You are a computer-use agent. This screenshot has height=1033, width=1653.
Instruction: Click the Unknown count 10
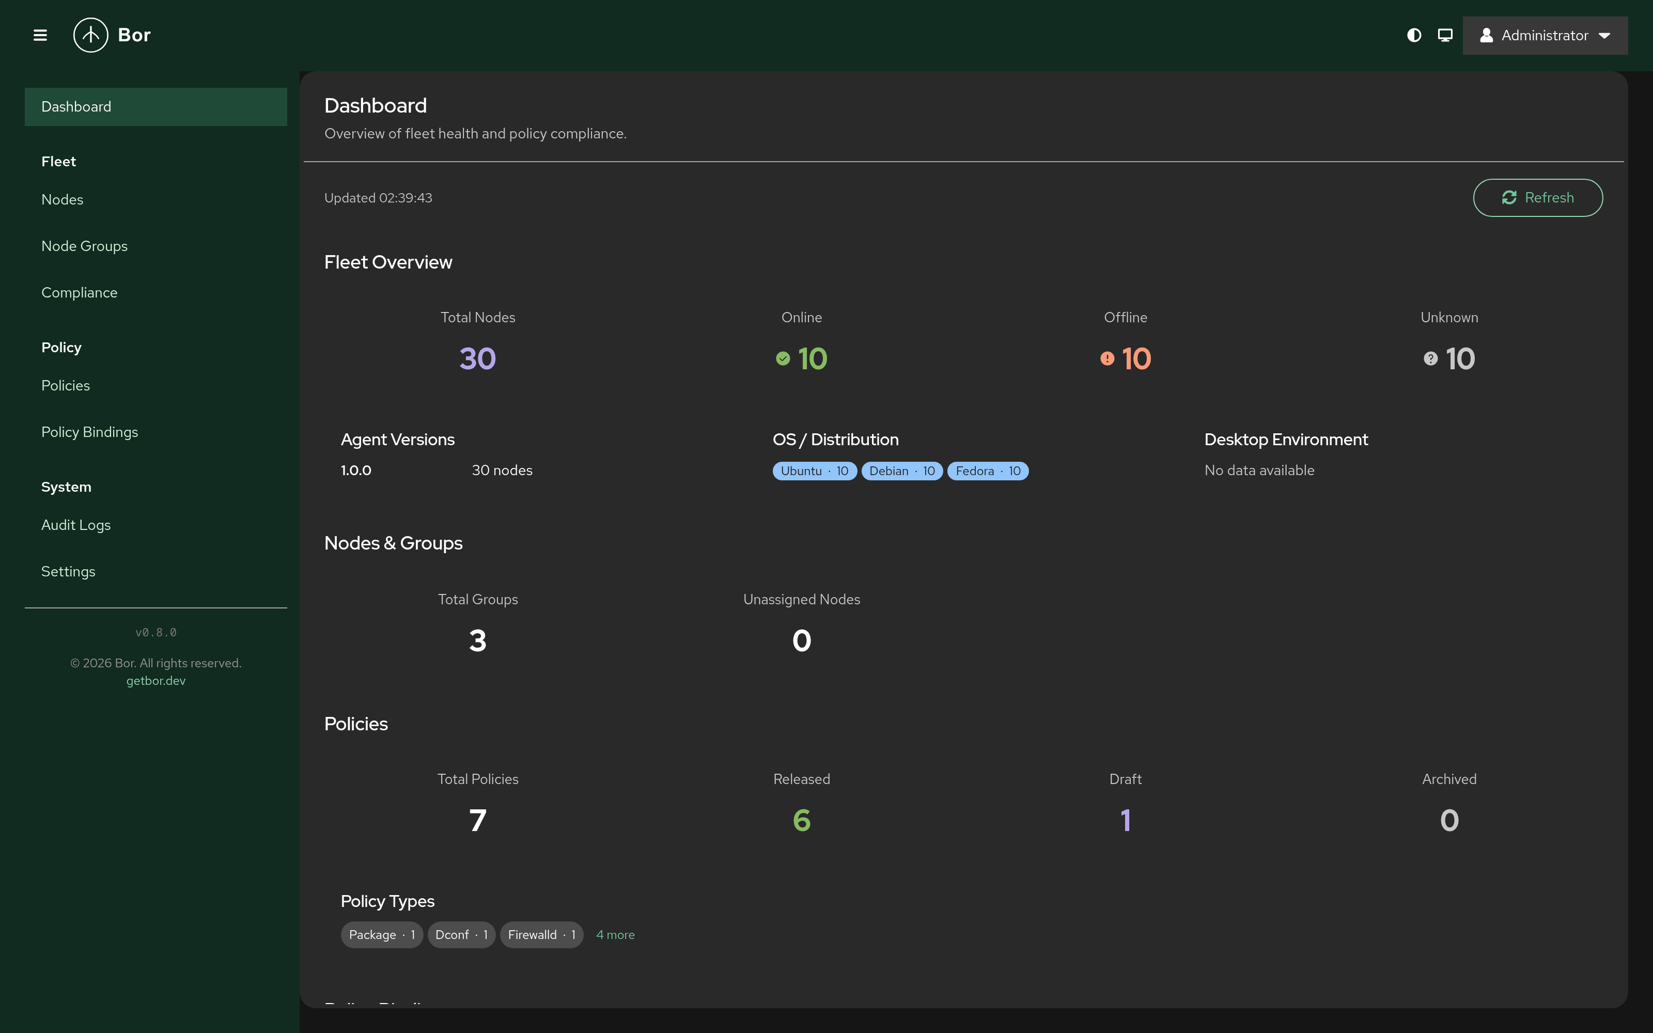(1460, 358)
